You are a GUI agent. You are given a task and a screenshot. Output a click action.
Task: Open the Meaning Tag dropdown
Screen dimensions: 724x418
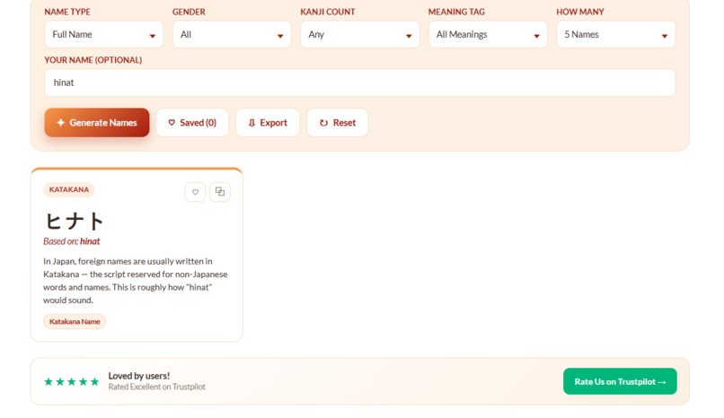click(x=488, y=35)
